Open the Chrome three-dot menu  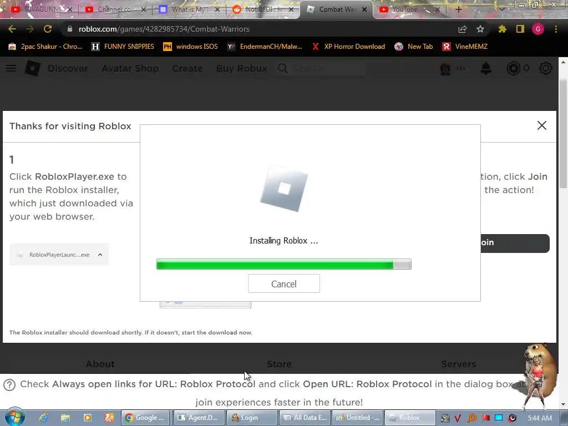[556, 29]
